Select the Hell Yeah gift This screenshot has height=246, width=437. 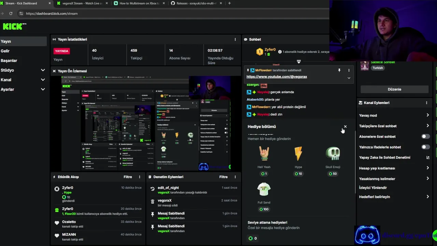[x=264, y=161]
